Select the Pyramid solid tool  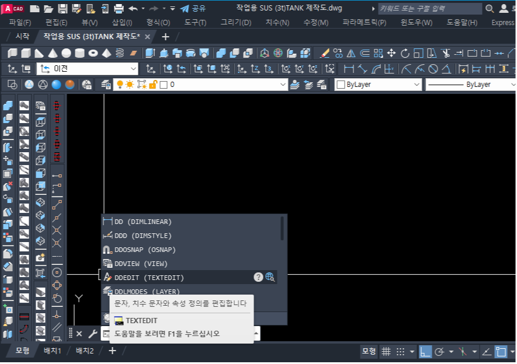pyautogui.click(x=106, y=53)
